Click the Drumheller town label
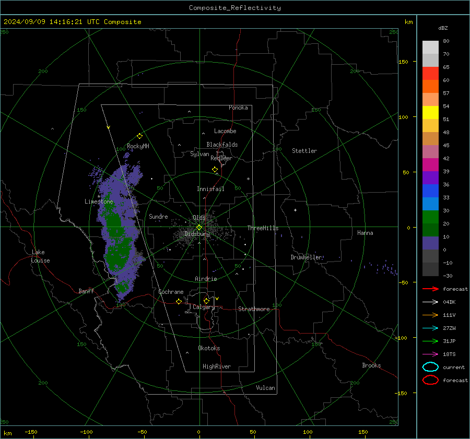 (x=306, y=257)
